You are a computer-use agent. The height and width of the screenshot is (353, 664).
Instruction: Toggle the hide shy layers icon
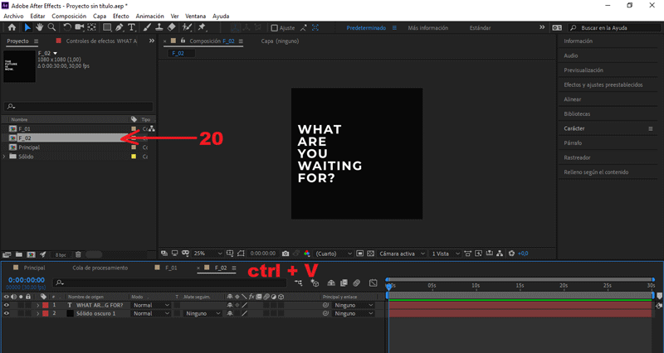click(x=331, y=283)
